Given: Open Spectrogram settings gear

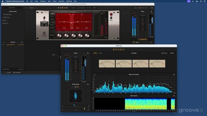Looking at the screenshot, I should tap(174, 96).
